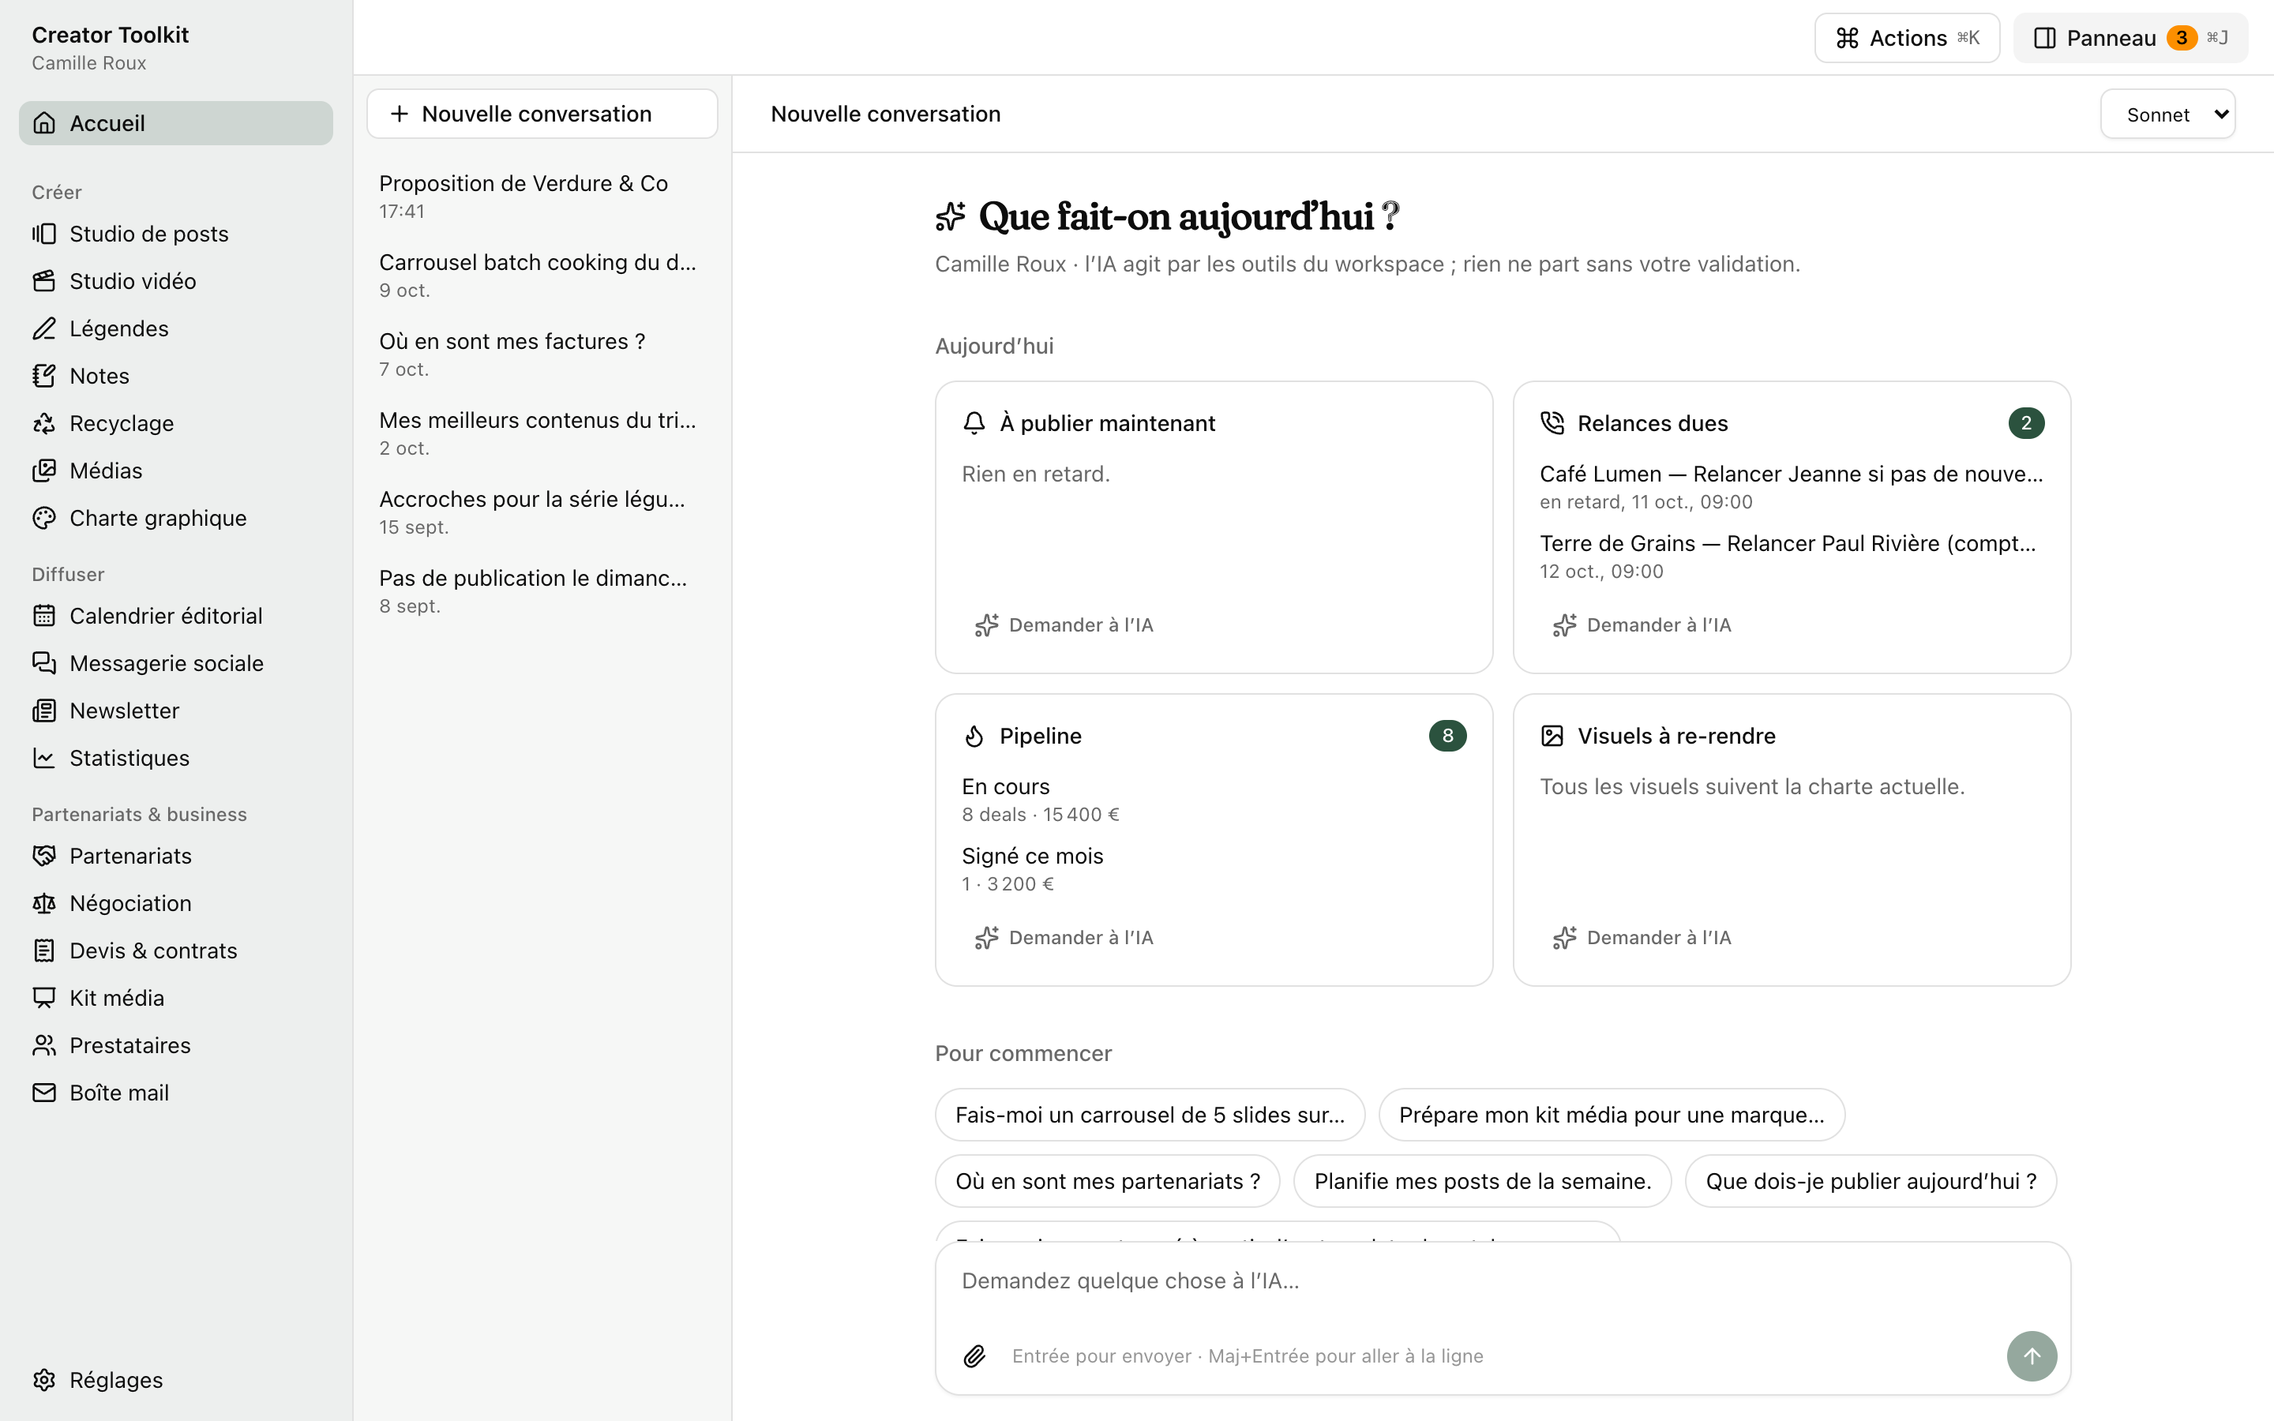Open Prestataires menu item
Image resolution: width=2274 pixels, height=1421 pixels.
176,1045
